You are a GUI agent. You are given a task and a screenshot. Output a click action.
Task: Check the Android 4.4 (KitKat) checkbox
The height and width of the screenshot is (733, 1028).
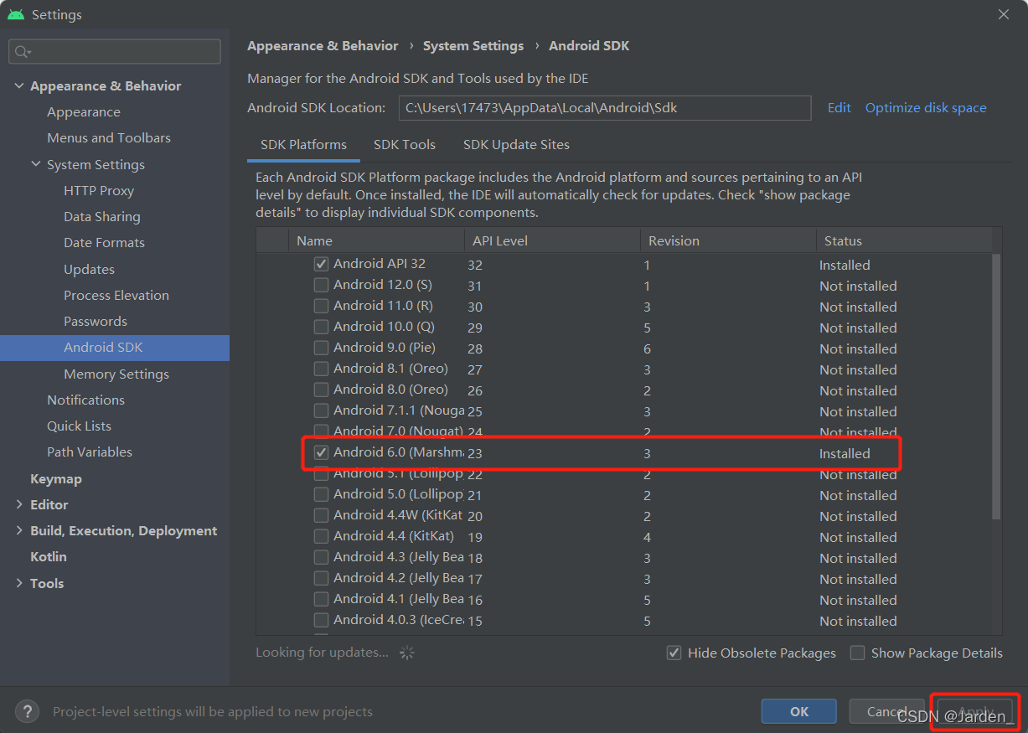tap(321, 536)
